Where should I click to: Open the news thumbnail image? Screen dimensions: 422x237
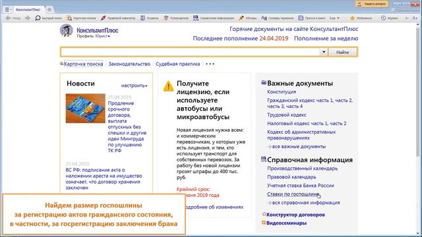pyautogui.click(x=85, y=108)
